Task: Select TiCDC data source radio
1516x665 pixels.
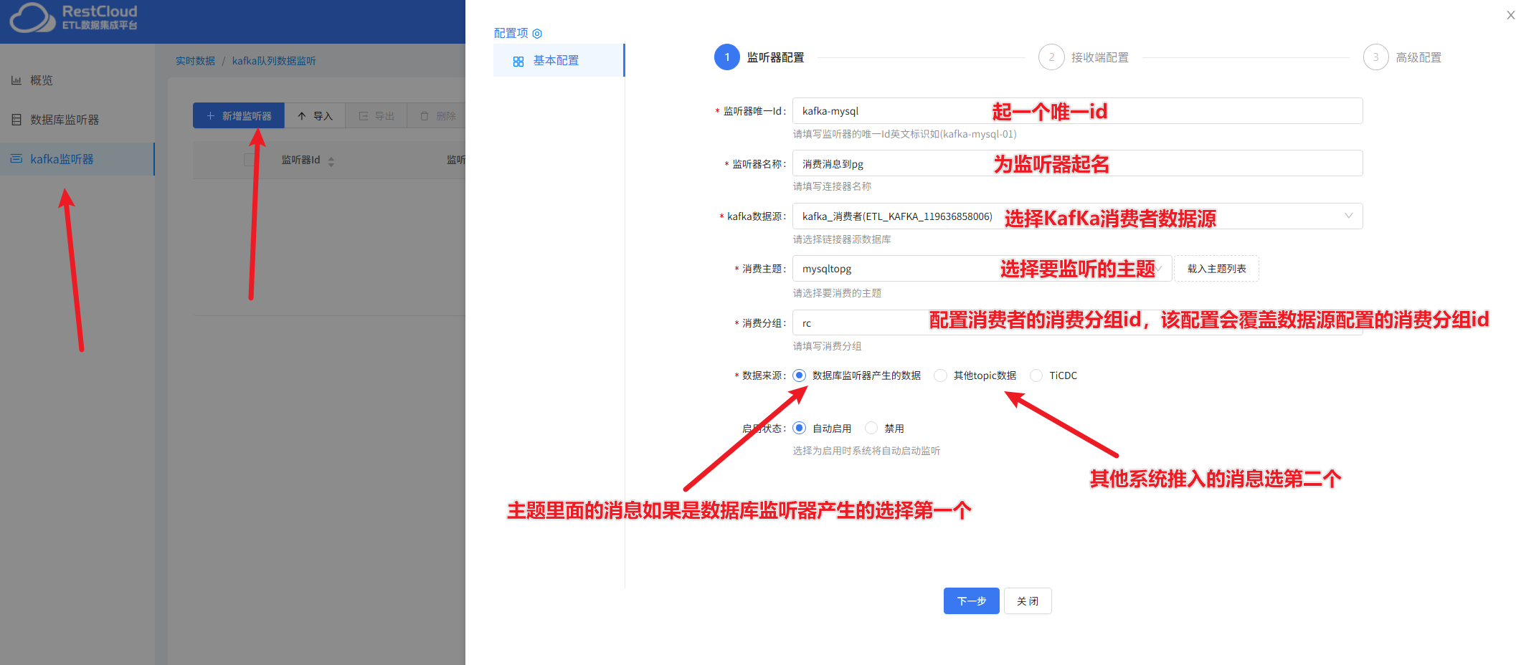Action: pos(1036,375)
